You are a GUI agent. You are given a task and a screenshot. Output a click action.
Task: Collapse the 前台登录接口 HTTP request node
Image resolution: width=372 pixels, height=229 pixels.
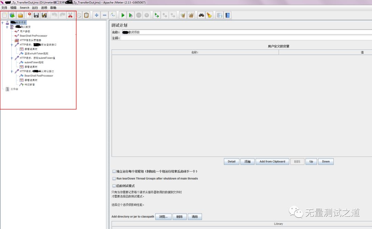12,45
